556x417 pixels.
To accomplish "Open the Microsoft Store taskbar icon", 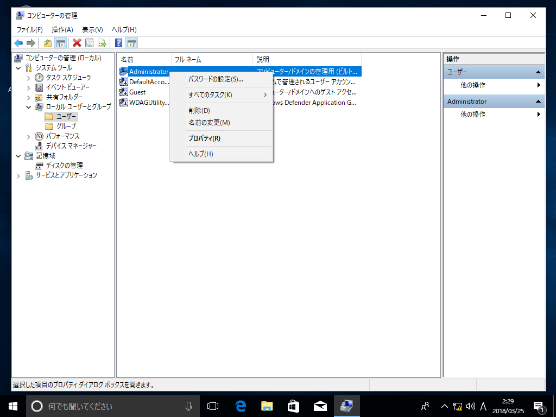I will (x=293, y=406).
